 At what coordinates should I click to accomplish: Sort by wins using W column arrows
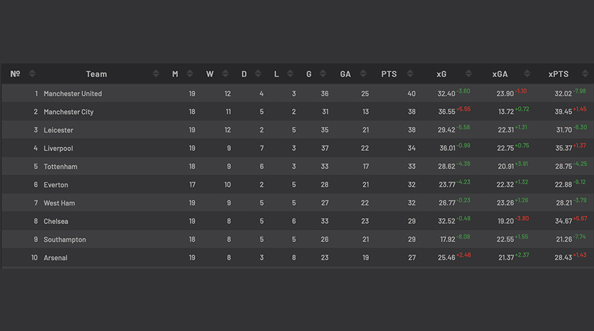tap(225, 73)
